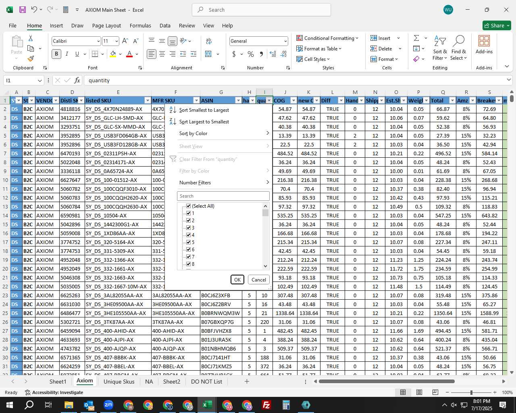Open File Explorer from taskbar
The height and width of the screenshot is (413, 516).
(69, 405)
